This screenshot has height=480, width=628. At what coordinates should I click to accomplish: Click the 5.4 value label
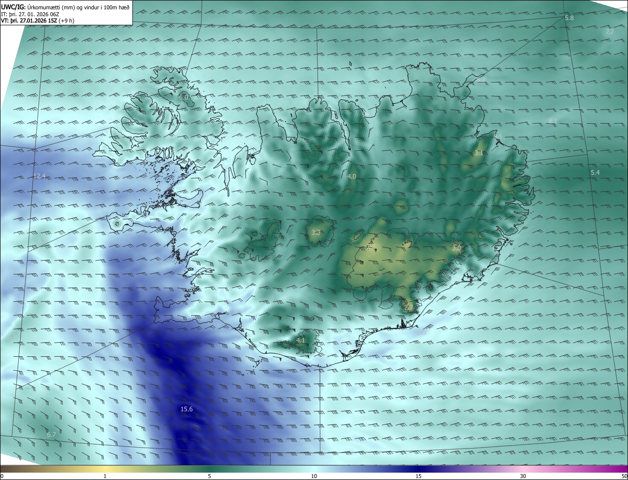tap(595, 172)
